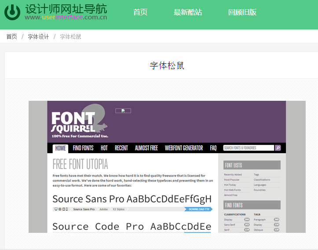Click the www.userinterface.com.cn URL text
Viewport: 318px width, 250px height.
point(66,17)
